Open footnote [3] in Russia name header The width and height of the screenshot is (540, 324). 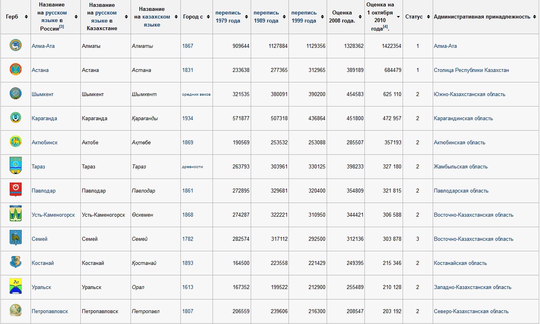[x=61, y=27]
